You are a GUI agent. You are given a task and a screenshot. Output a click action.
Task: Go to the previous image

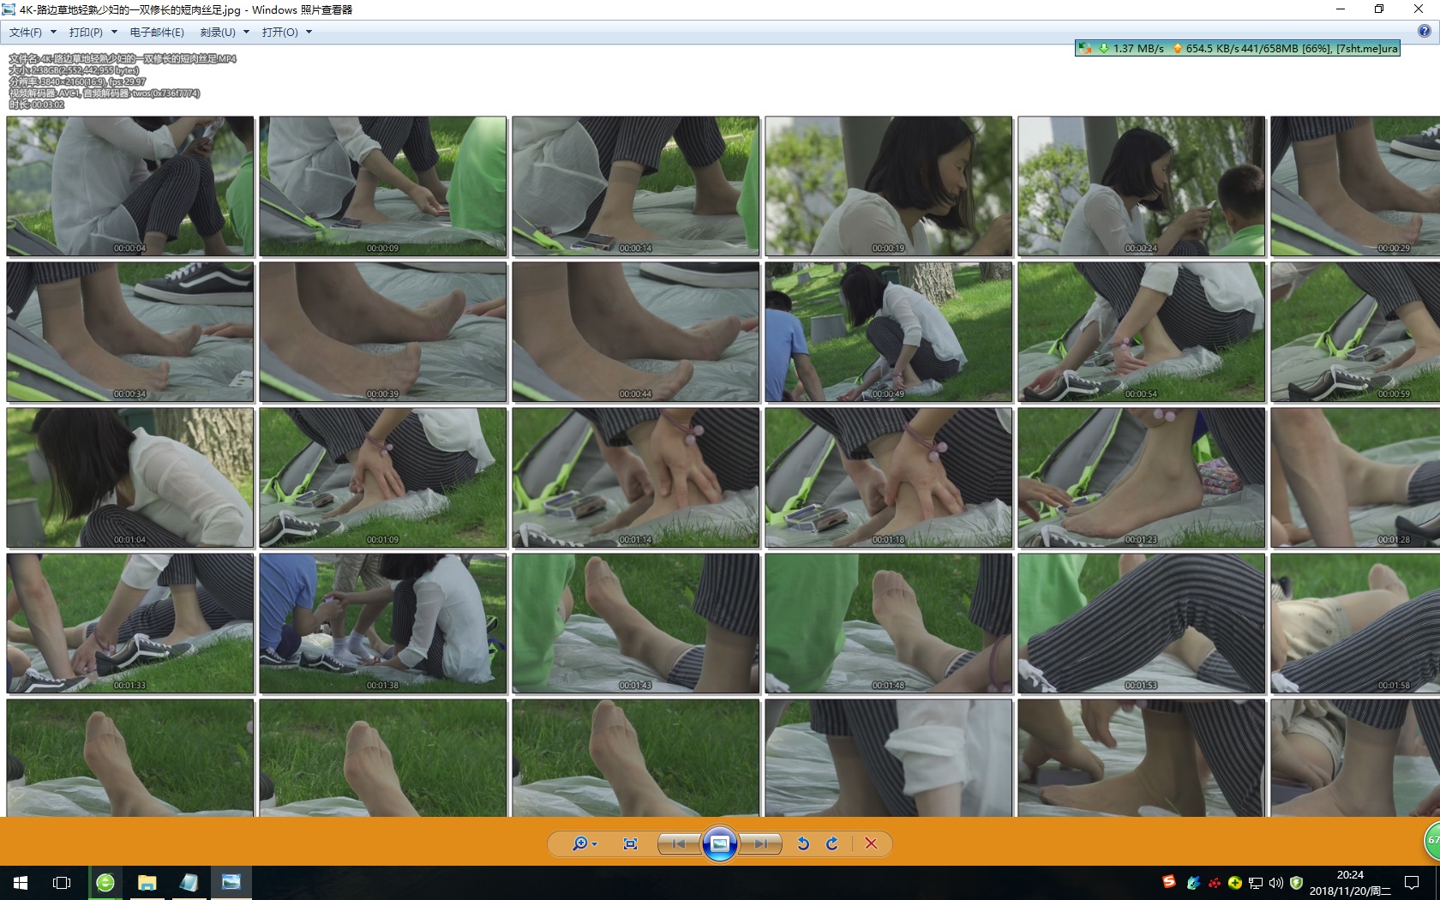coord(678,843)
